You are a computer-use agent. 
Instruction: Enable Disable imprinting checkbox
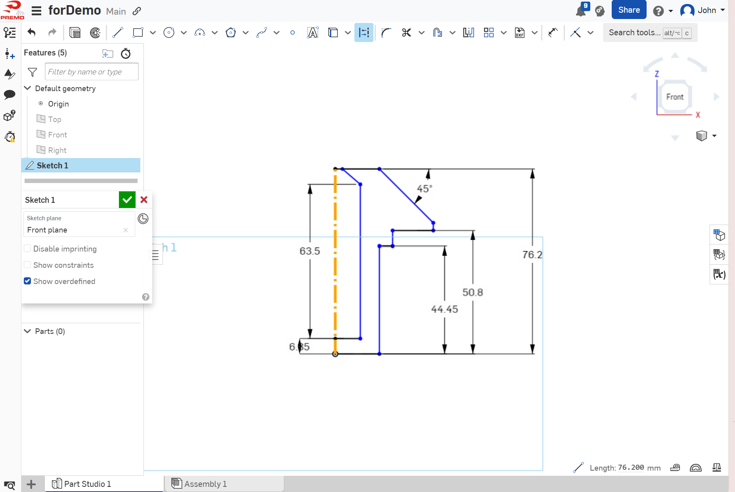pyautogui.click(x=27, y=248)
